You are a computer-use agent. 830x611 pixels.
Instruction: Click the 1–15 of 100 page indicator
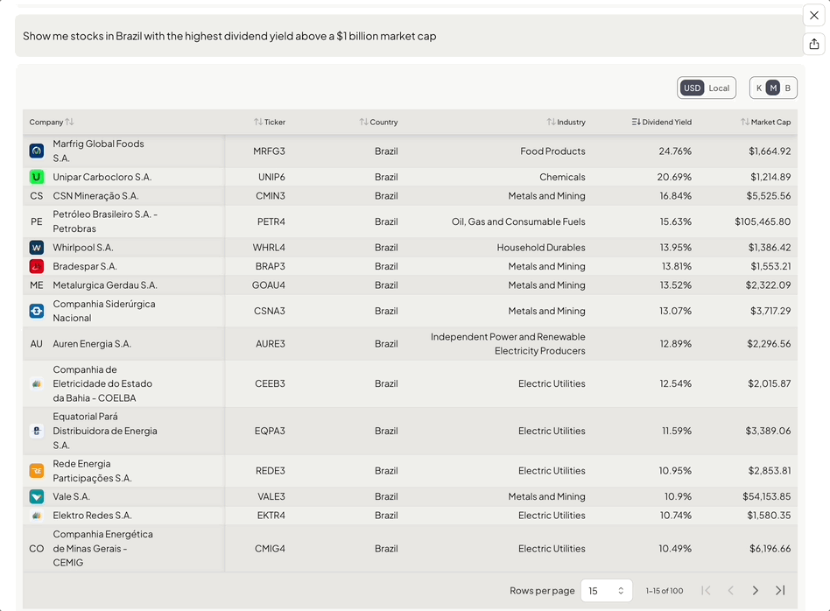pos(665,590)
